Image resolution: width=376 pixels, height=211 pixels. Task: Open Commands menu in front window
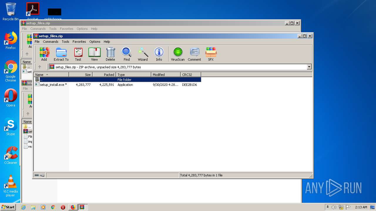51,42
